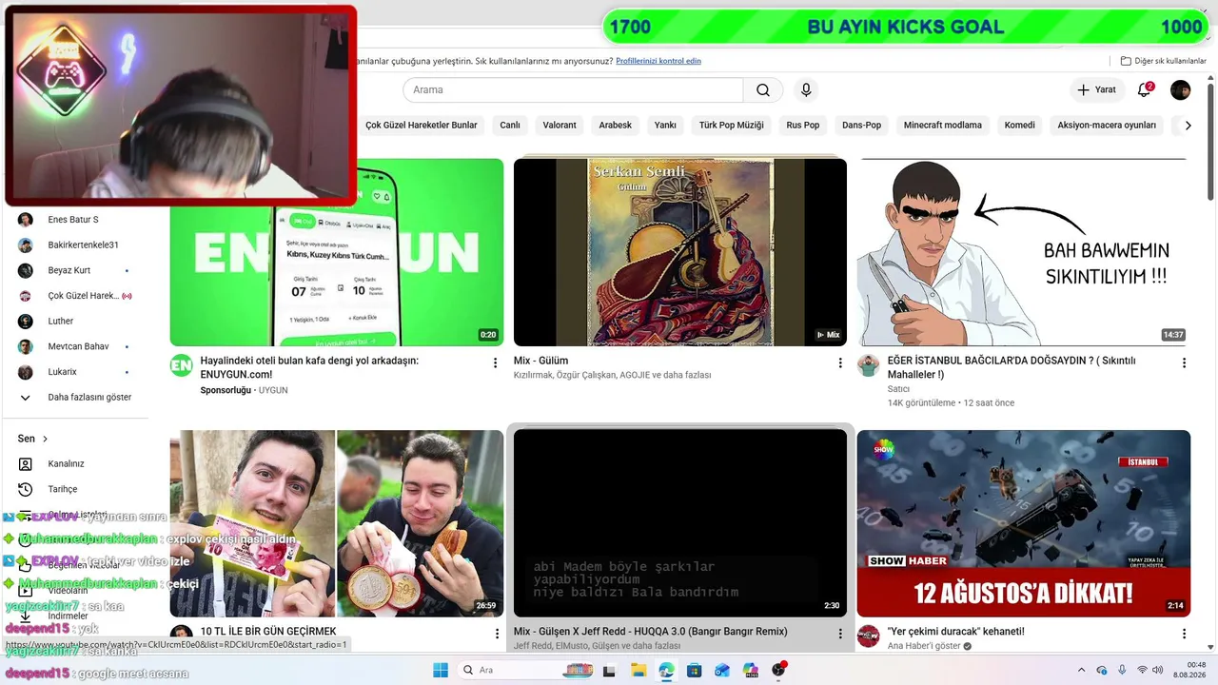Click the YouTube search magnifier button
The width and height of the screenshot is (1218, 685).
tap(763, 90)
